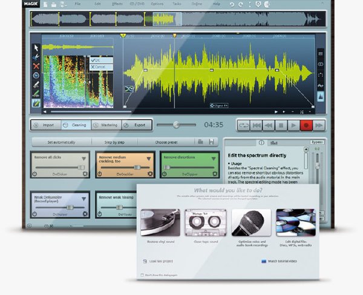
Task: Toggle DeClipper power button
Action: (x=165, y=174)
